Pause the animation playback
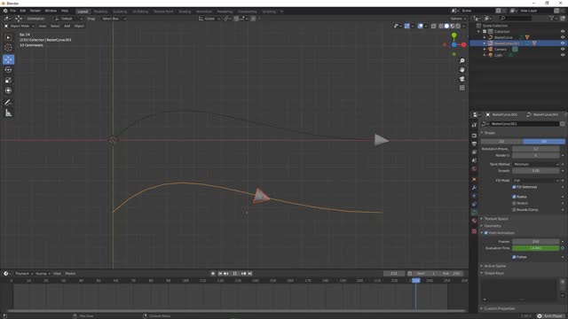The height and width of the screenshot is (319, 568). point(234,274)
